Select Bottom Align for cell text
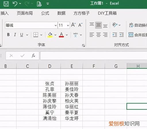The height and width of the screenshot is (129, 147). point(105,26)
